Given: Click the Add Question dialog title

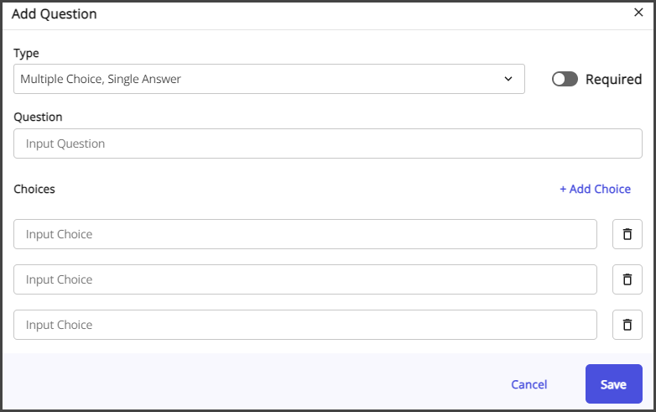Looking at the screenshot, I should click(54, 13).
